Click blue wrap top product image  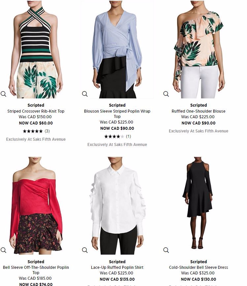(117, 50)
